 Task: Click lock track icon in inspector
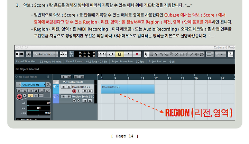click(x=36, y=96)
